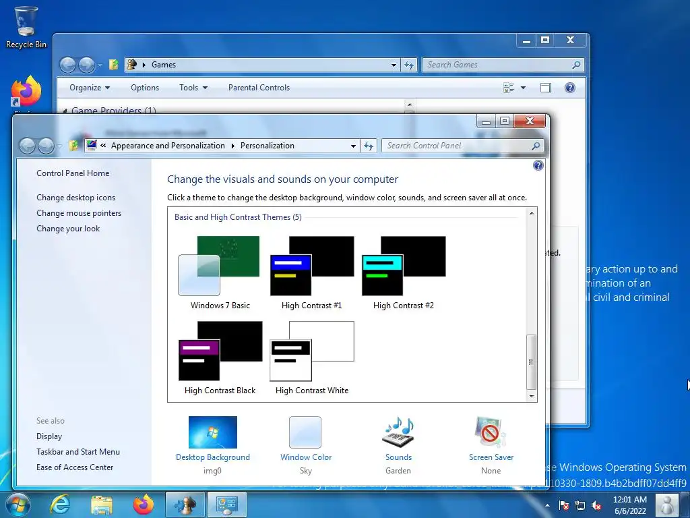This screenshot has height=518, width=690.
Task: Open Desktop Background settings icon
Action: click(x=212, y=432)
